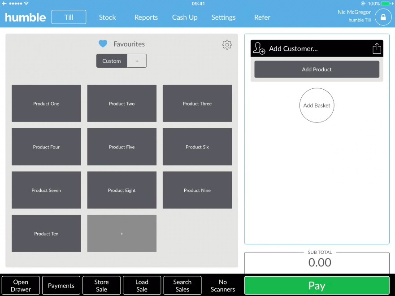The image size is (395, 296).
Task: Switch to the Cash Up tab
Action: (x=185, y=17)
